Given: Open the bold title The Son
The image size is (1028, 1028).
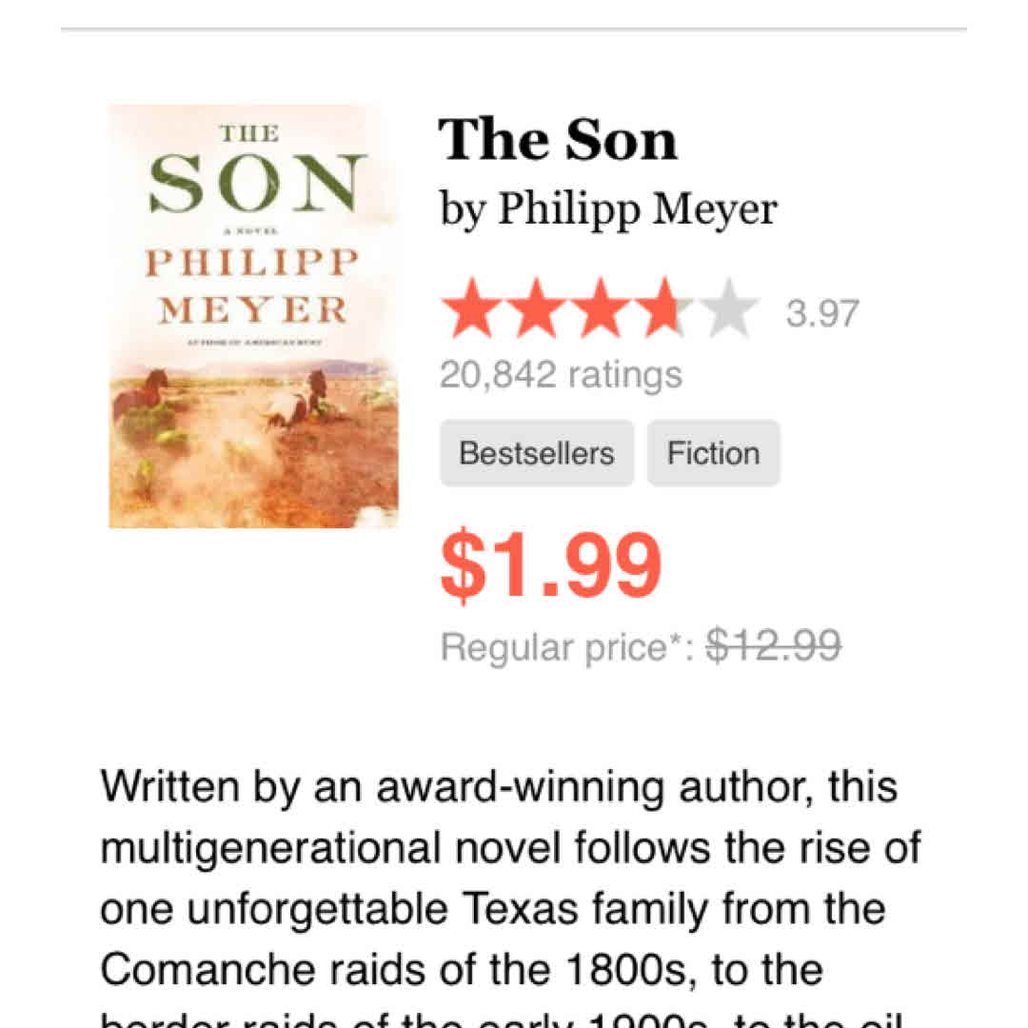Looking at the screenshot, I should click(558, 140).
